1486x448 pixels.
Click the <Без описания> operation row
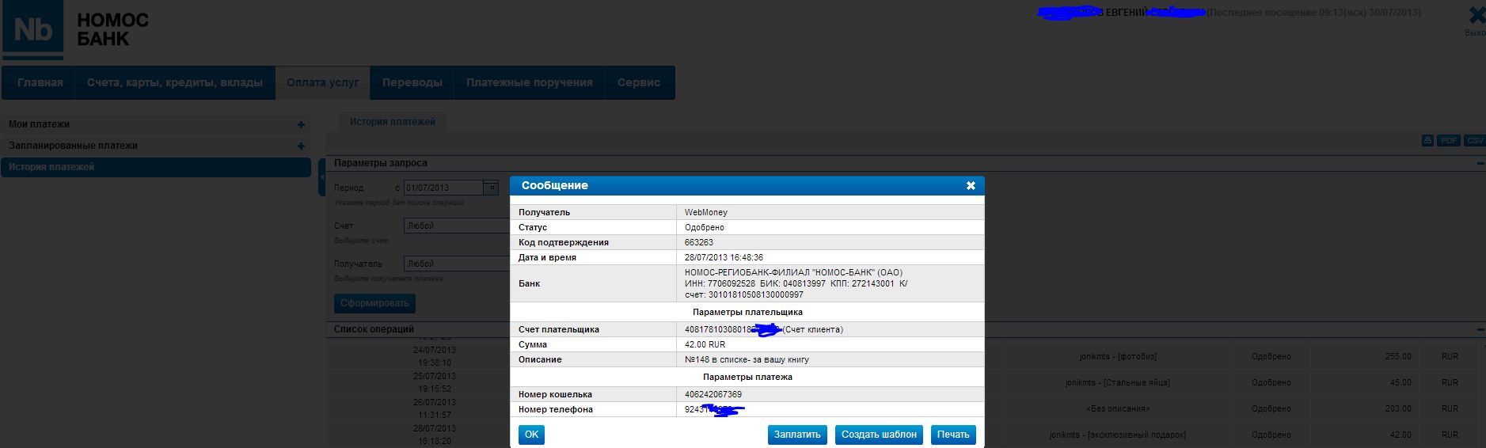(1118, 408)
